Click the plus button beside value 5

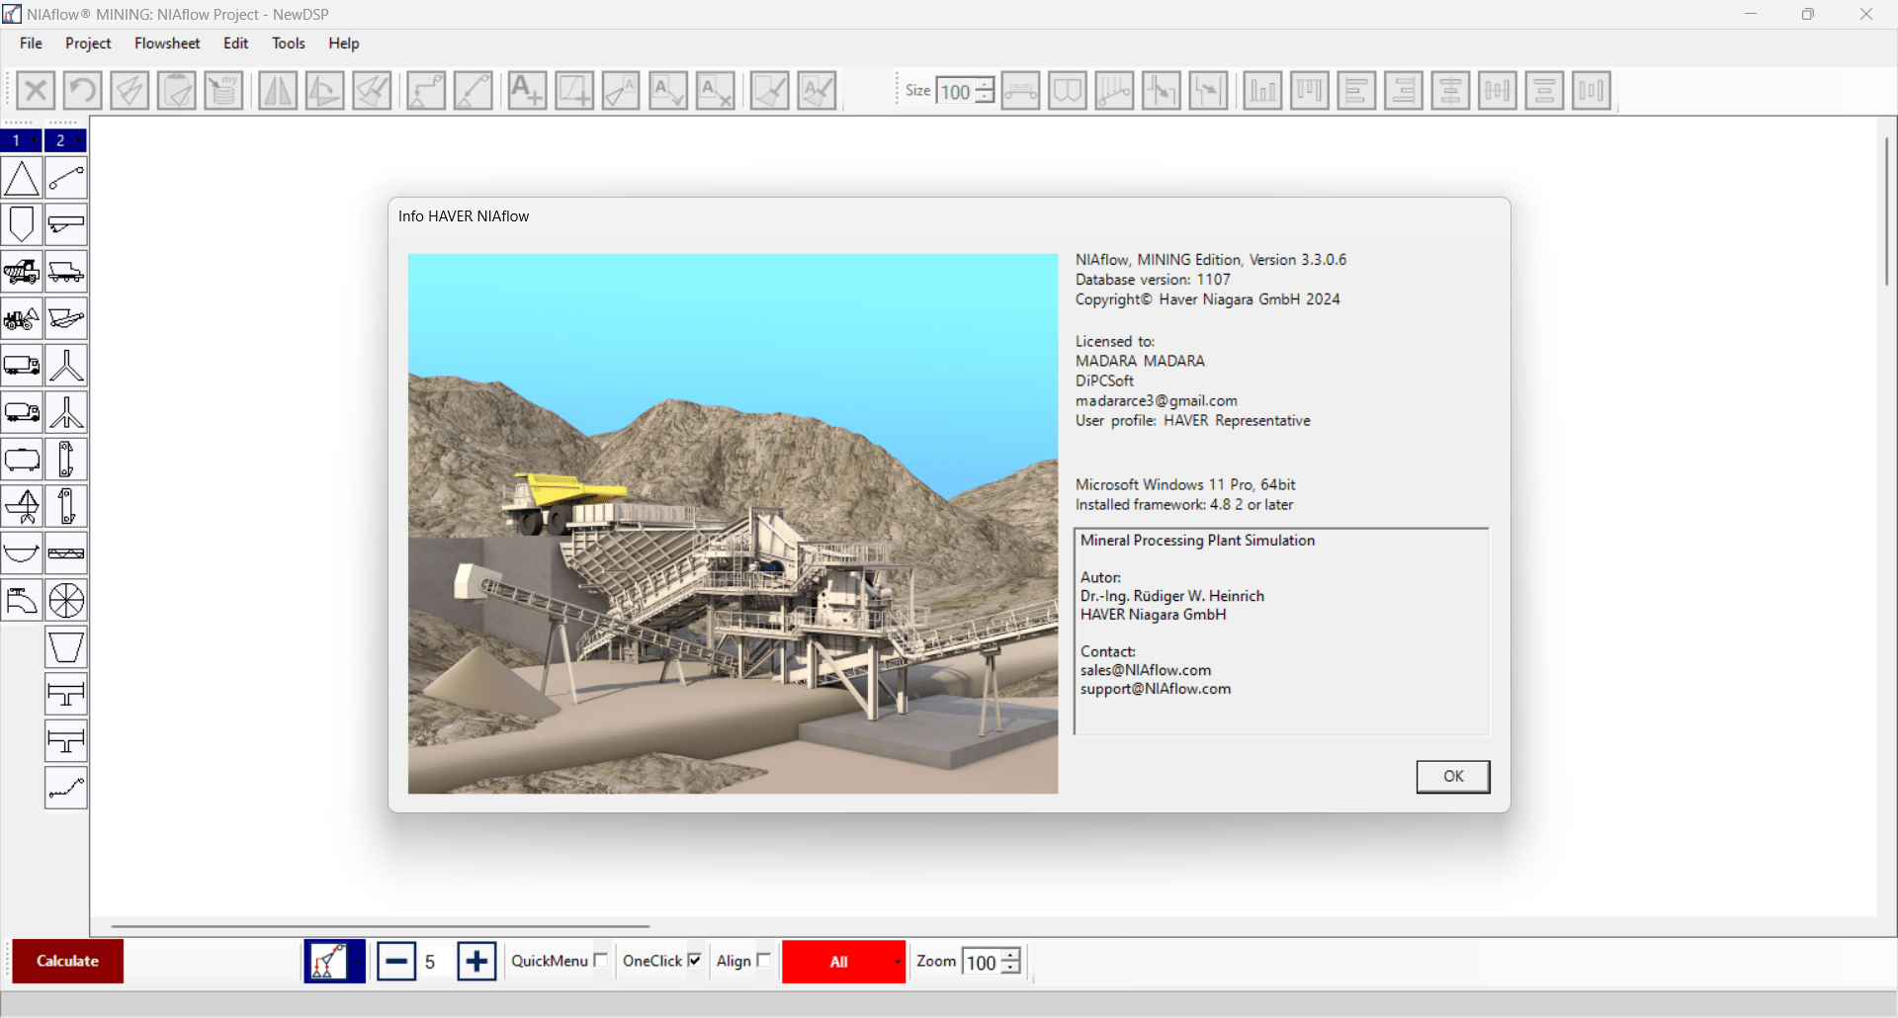pos(476,961)
